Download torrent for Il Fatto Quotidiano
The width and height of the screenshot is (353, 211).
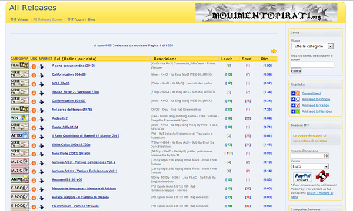(x=34, y=137)
